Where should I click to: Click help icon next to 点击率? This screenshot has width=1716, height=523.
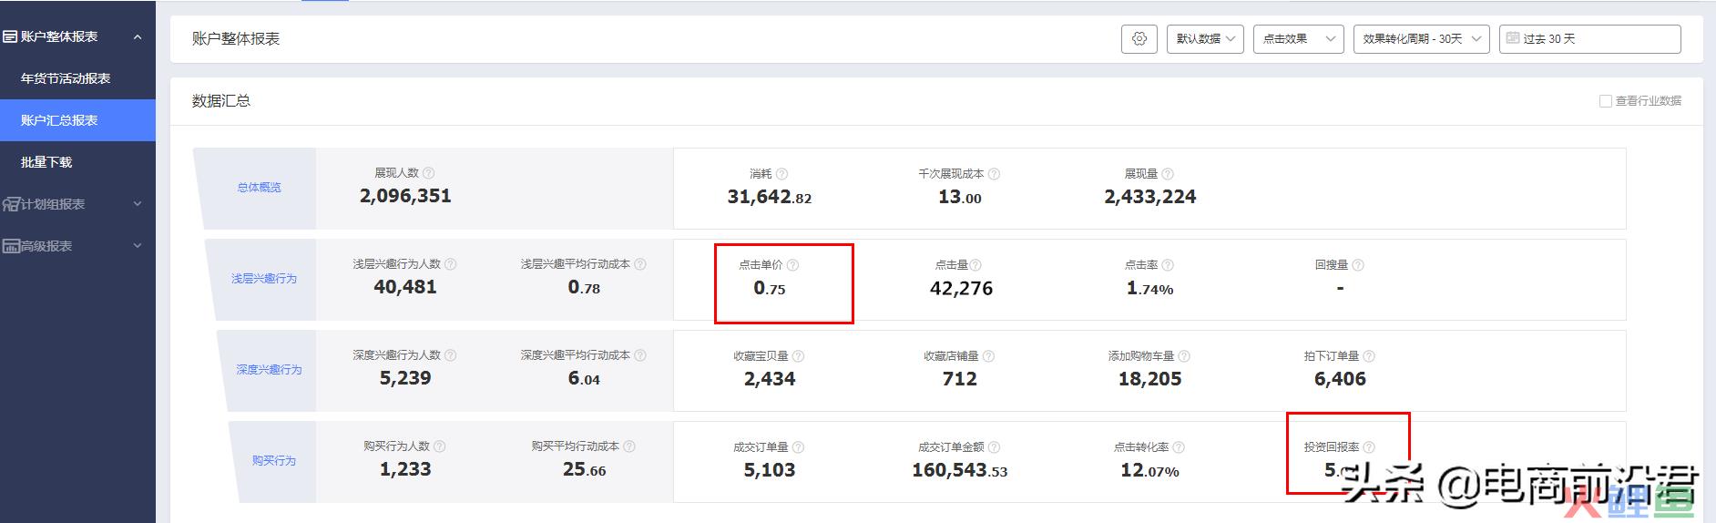coord(1168,265)
